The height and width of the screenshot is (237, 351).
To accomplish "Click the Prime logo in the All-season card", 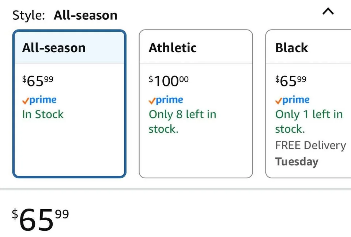I will [x=39, y=100].
